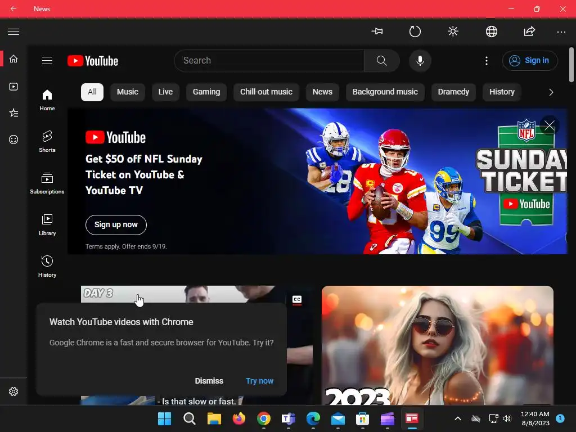This screenshot has width=576, height=432.
Task: Open the app's more options ellipsis
Action: [x=561, y=32]
